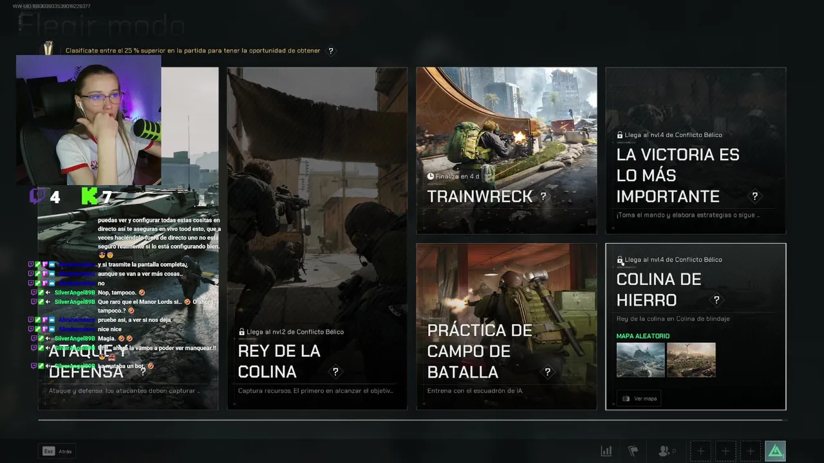Viewport: 824px width, 463px height.
Task: Click chat message 'Nop, tampoco.'
Action: coord(118,293)
